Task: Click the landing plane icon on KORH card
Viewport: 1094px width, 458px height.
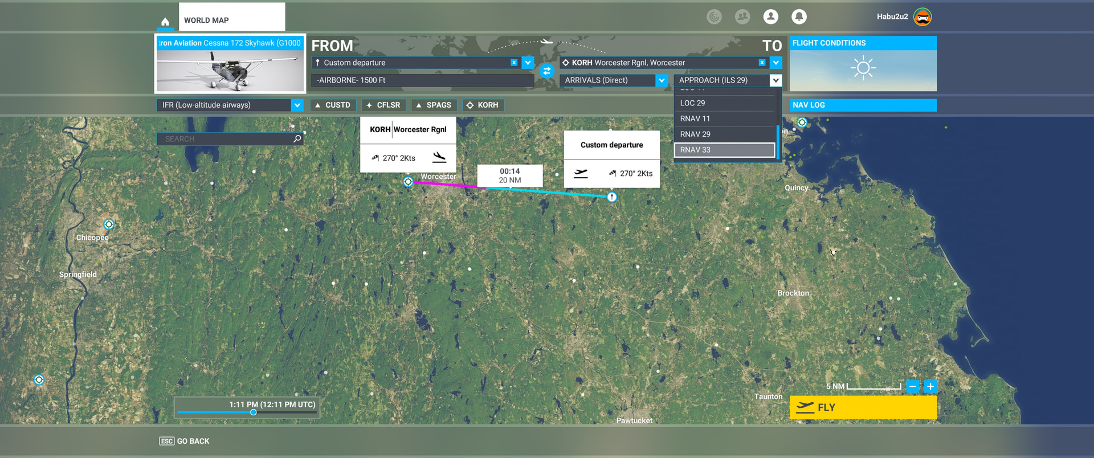Action: point(439,157)
